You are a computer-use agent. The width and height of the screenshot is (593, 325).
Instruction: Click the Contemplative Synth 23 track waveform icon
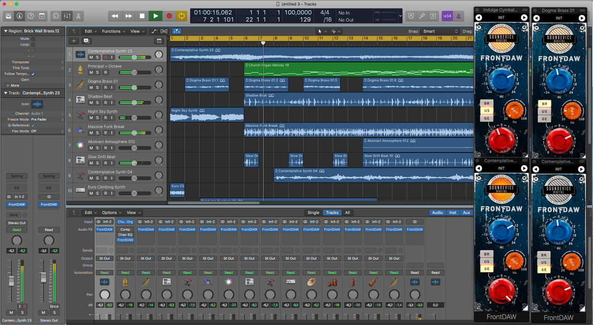(80, 54)
